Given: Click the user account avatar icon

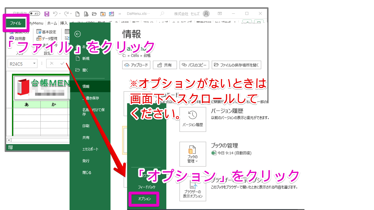Looking at the screenshot, I should [x=206, y=14].
